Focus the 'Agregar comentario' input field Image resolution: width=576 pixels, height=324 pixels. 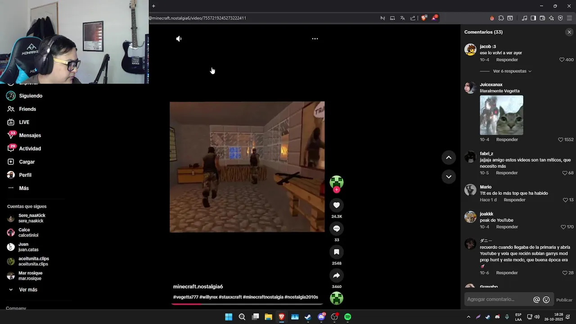pos(498,299)
